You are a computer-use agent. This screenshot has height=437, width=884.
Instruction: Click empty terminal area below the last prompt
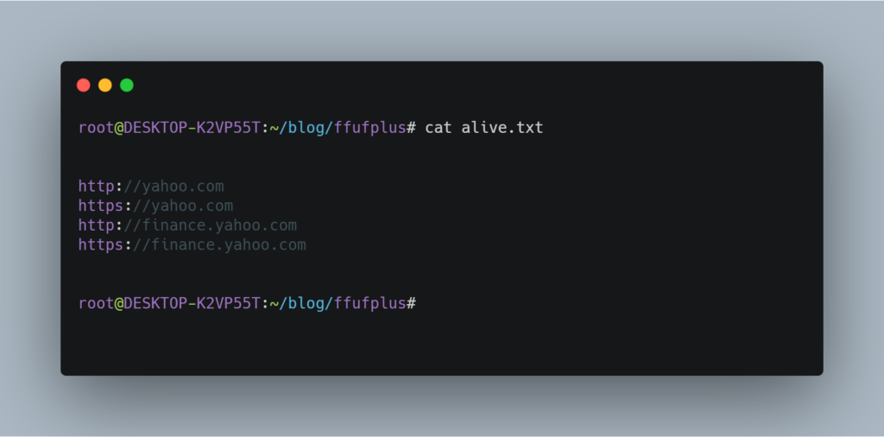(441, 344)
